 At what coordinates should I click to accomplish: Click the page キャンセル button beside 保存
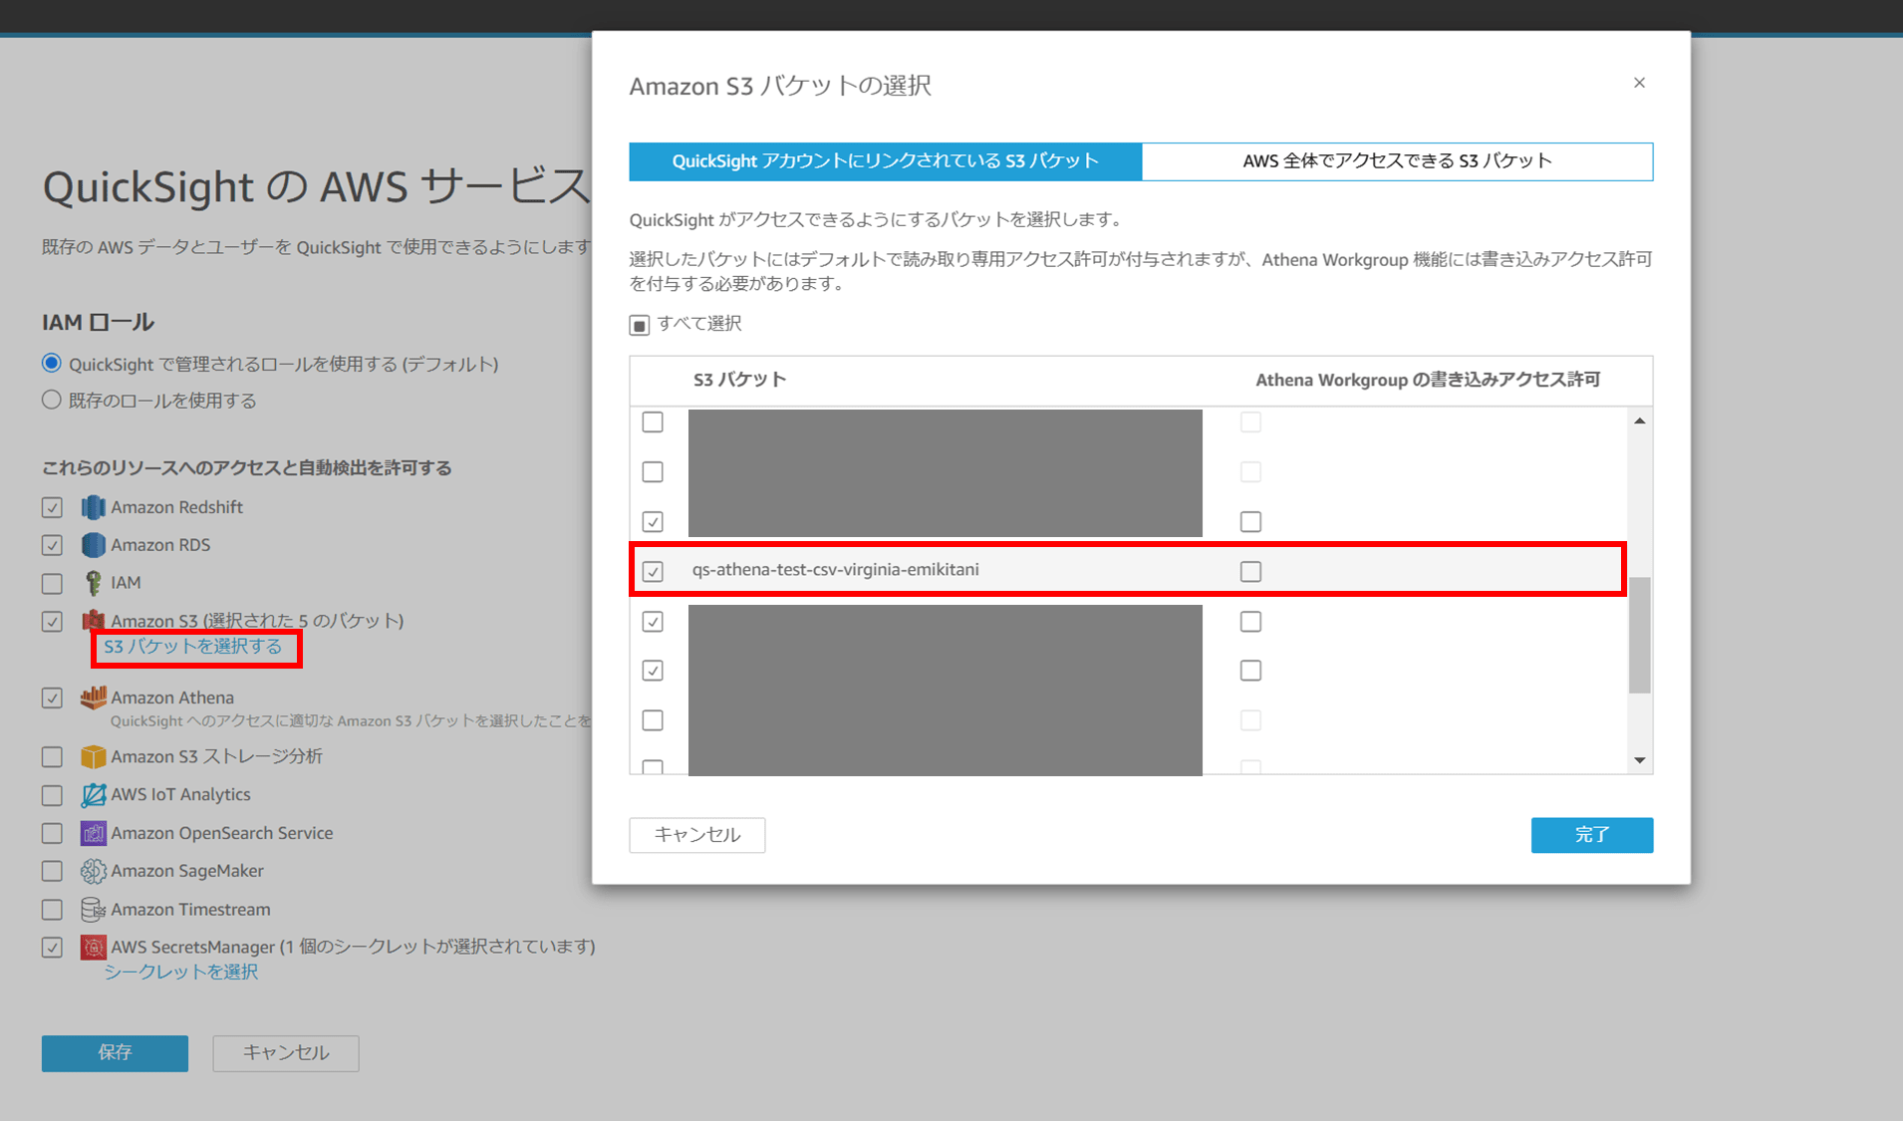tap(286, 1052)
